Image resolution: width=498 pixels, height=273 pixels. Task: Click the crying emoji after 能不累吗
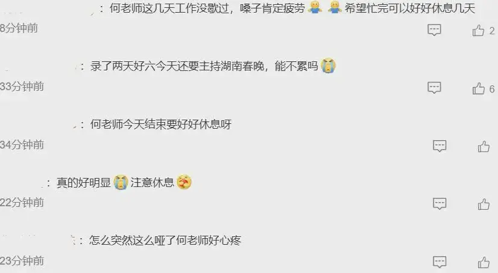(329, 66)
